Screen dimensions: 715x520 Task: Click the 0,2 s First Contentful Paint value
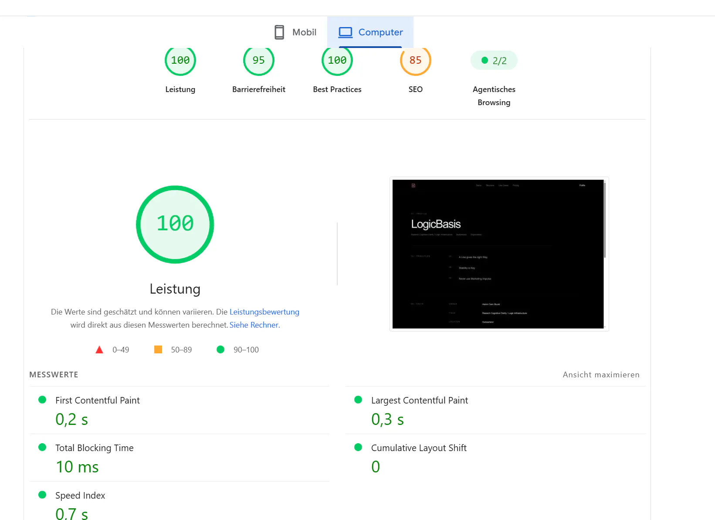pos(72,420)
